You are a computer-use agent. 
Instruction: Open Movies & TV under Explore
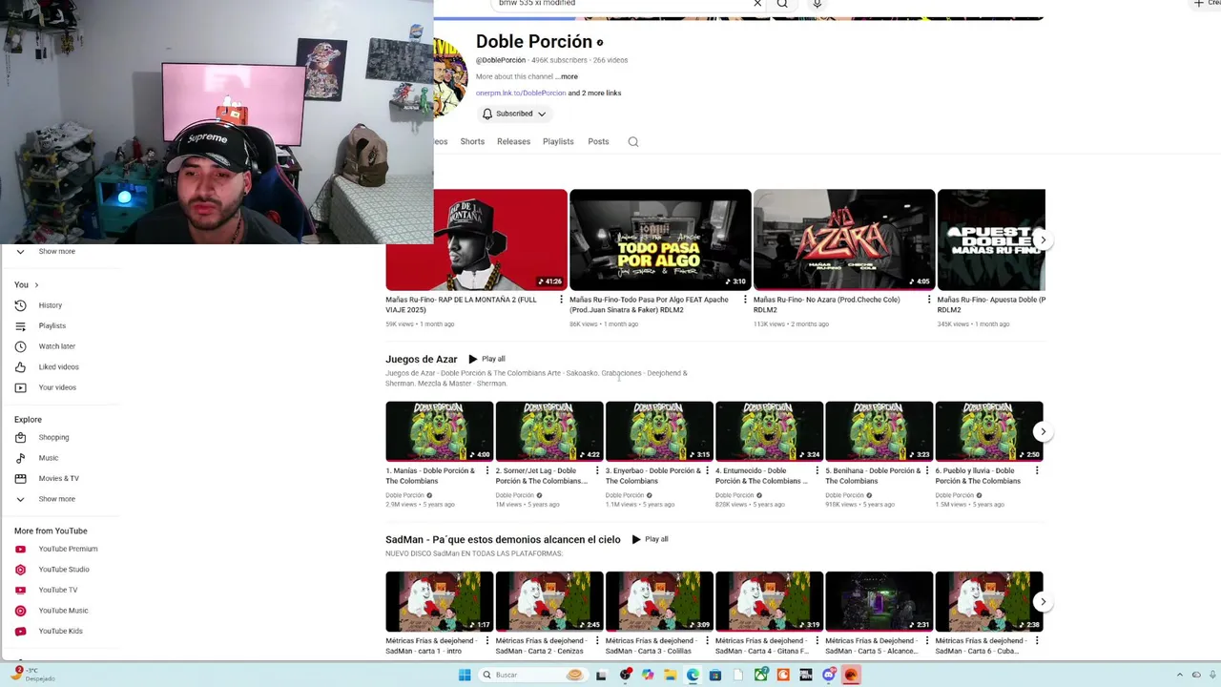[x=58, y=478]
